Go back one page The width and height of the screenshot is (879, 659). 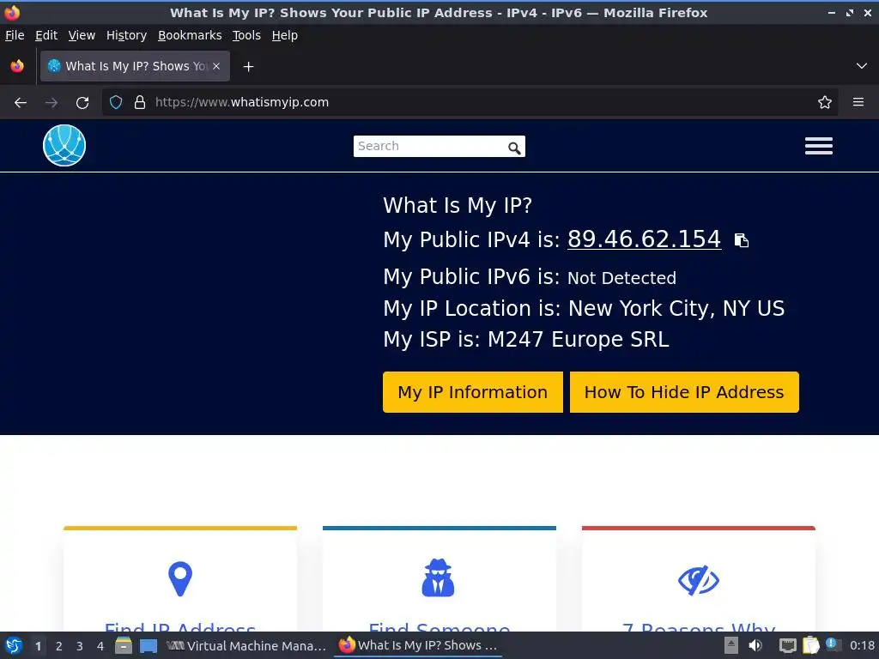click(21, 103)
